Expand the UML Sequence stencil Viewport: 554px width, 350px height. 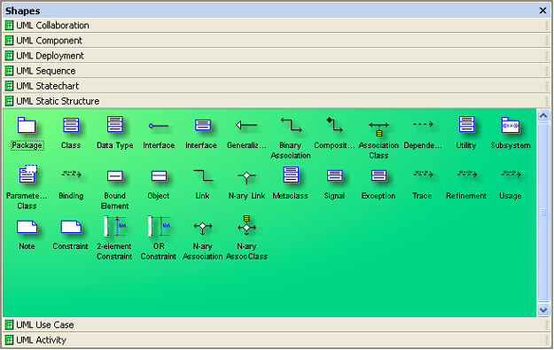pos(277,71)
